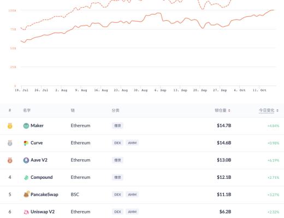Click the Uniswap V2 logo icon
Screen dimensions: 284x218
pyautogui.click(x=26, y=212)
